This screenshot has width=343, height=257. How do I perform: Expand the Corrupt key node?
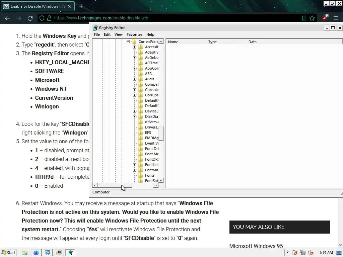(x=135, y=95)
